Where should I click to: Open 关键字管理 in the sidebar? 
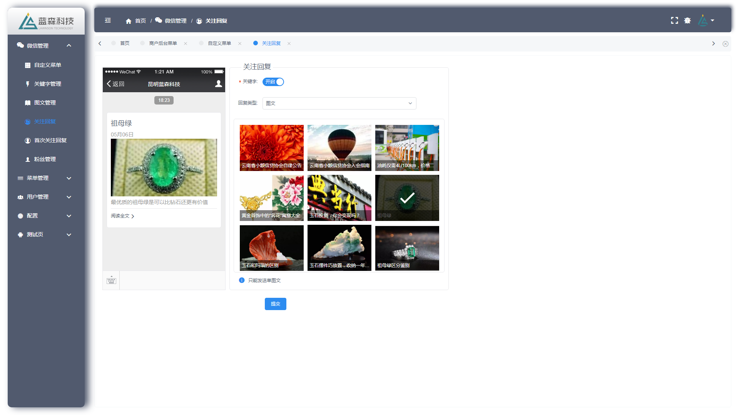pos(47,84)
